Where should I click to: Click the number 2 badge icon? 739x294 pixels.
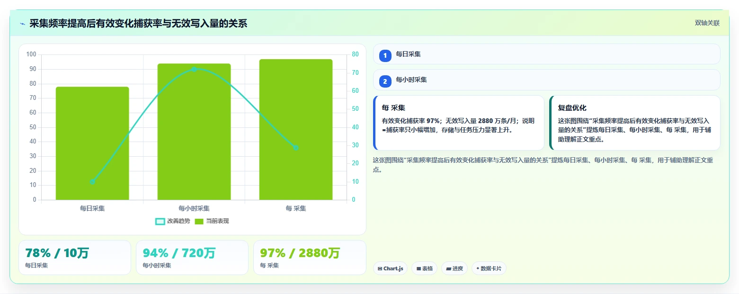pyautogui.click(x=385, y=81)
